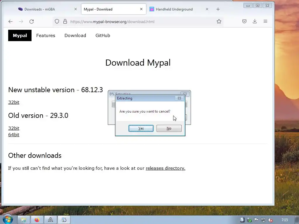Visit the GitHub link
This screenshot has width=299, height=224.
coord(103,35)
